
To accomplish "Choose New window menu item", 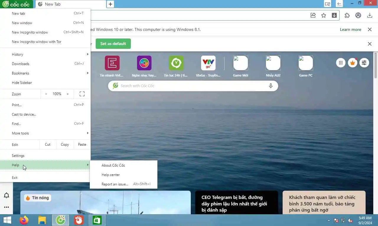I will [45, 23].
